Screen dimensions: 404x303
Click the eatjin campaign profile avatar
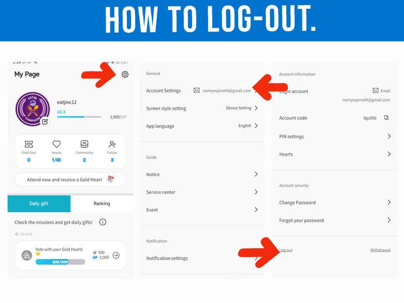click(33, 109)
